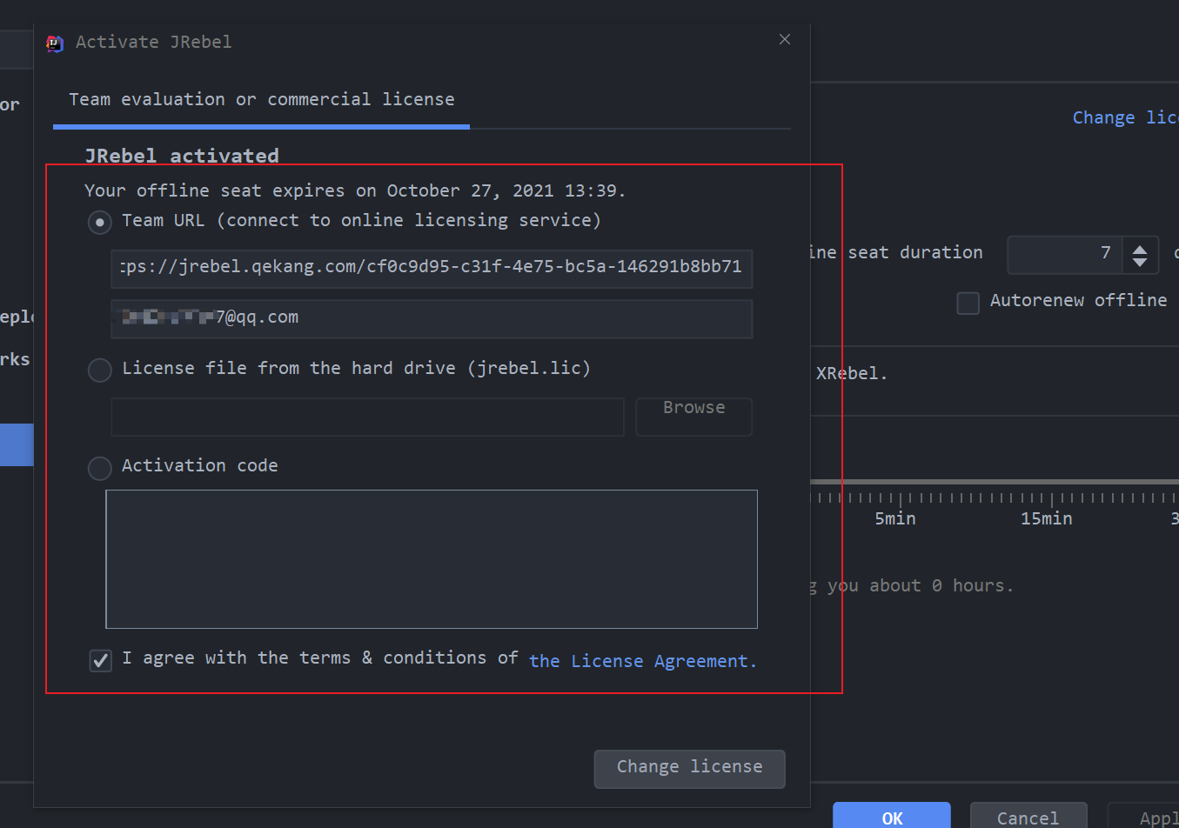This screenshot has height=828, width=1179.
Task: Click Cancel in the settings window
Action: coord(1028,816)
